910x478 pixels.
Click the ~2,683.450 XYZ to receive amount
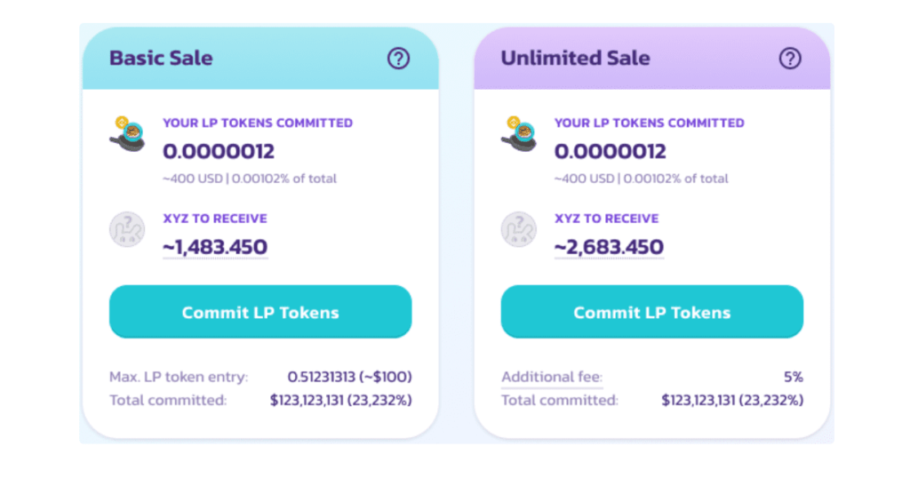click(609, 247)
